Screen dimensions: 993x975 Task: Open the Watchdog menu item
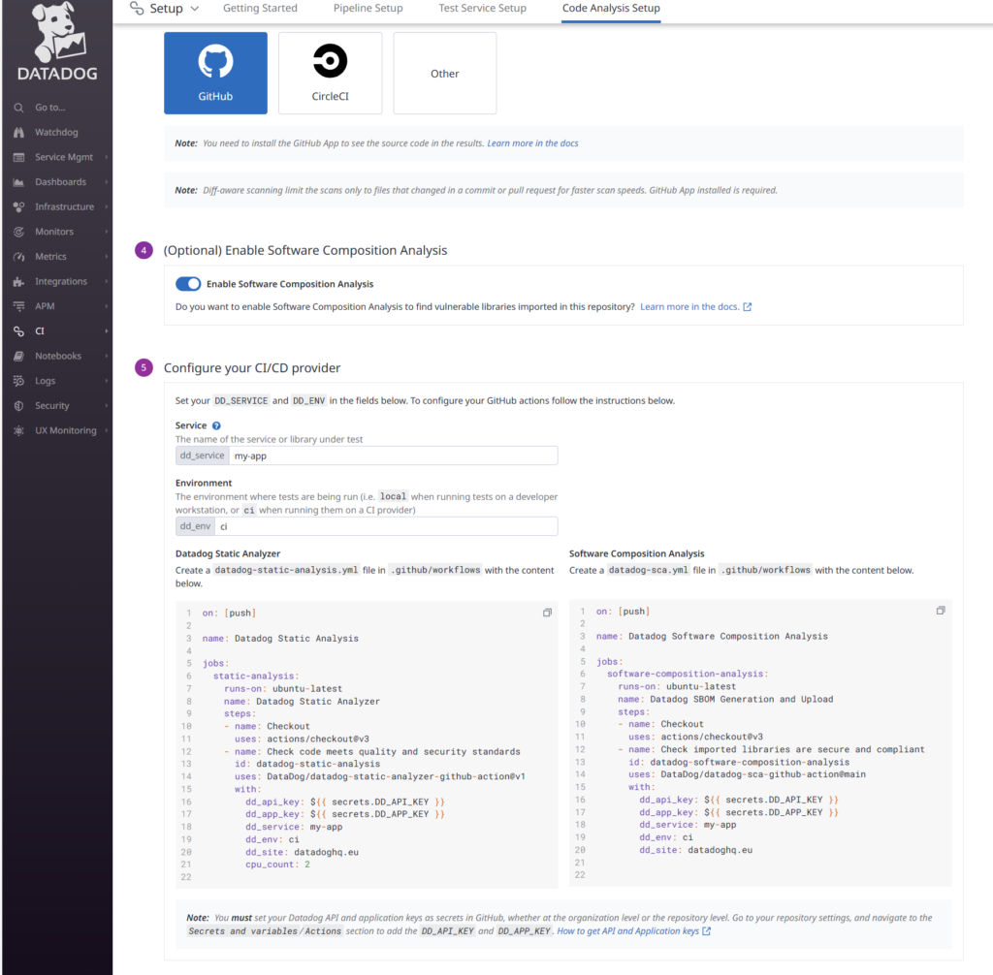[x=56, y=133]
